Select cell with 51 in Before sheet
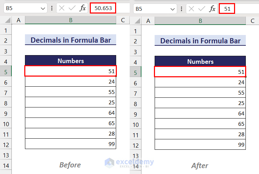259x174 pixels. (70, 71)
